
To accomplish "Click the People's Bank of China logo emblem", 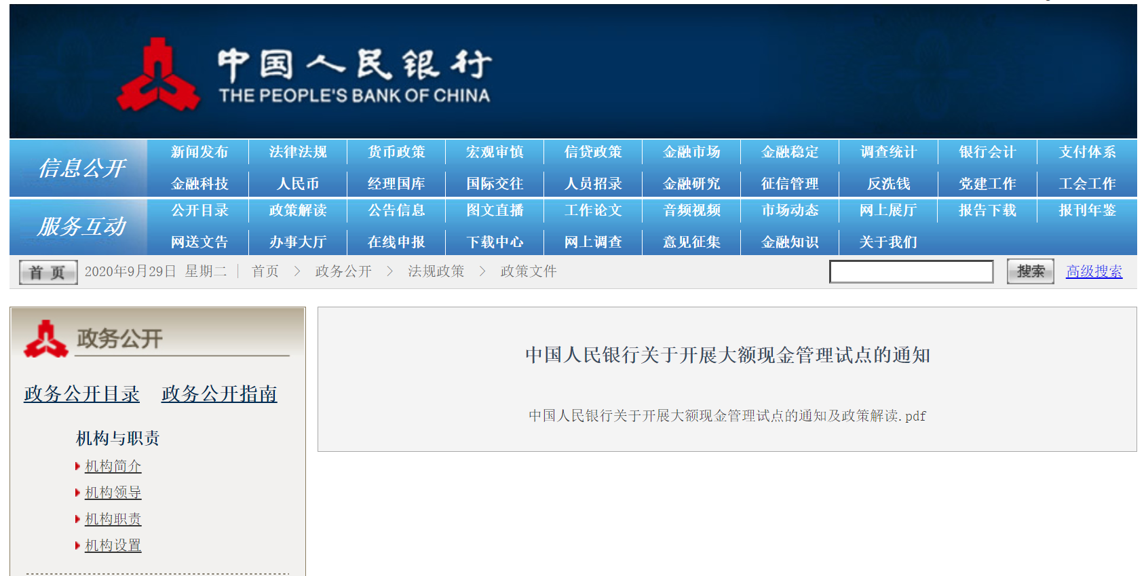I will 158,74.
